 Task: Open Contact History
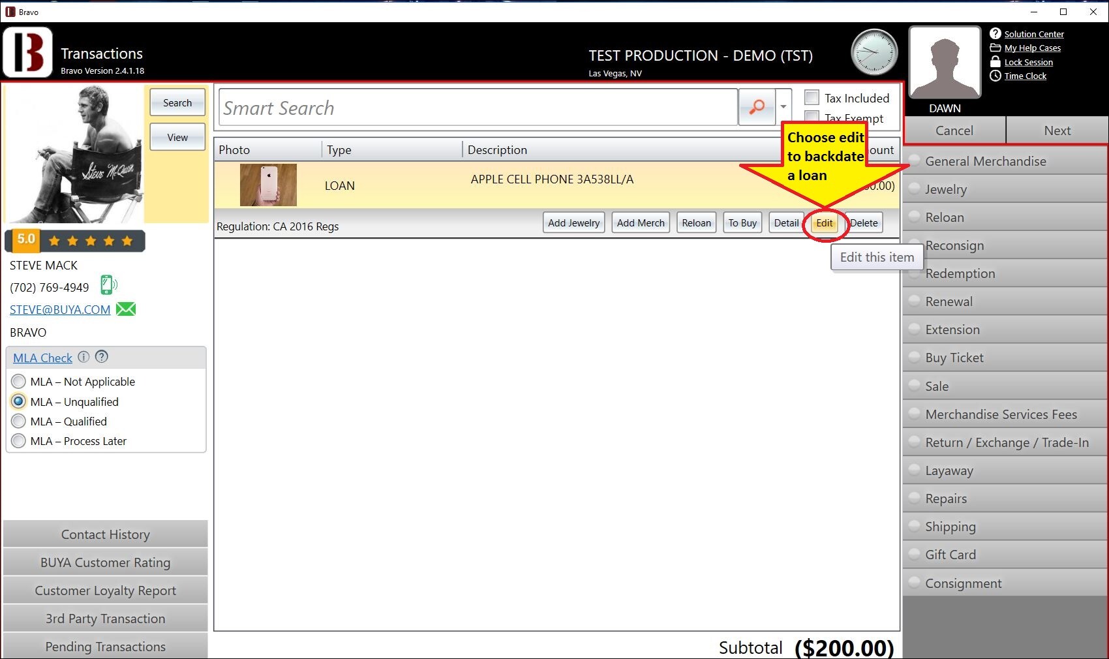point(106,534)
